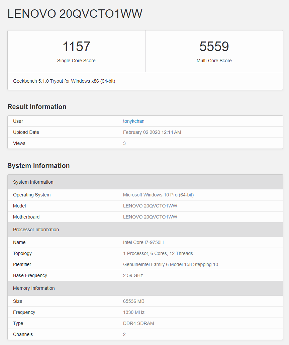Viewport: 289px width, 345px height.
Task: Select the 1330 MHz memory frequency value
Action: point(133,312)
